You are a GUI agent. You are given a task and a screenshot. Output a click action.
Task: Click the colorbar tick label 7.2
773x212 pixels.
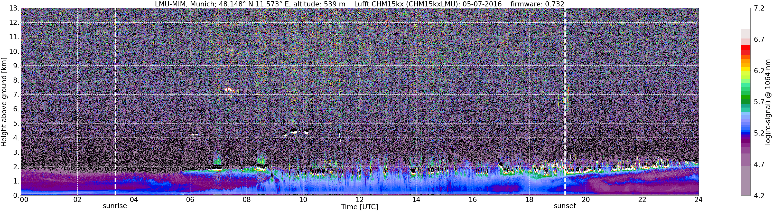pos(759,8)
